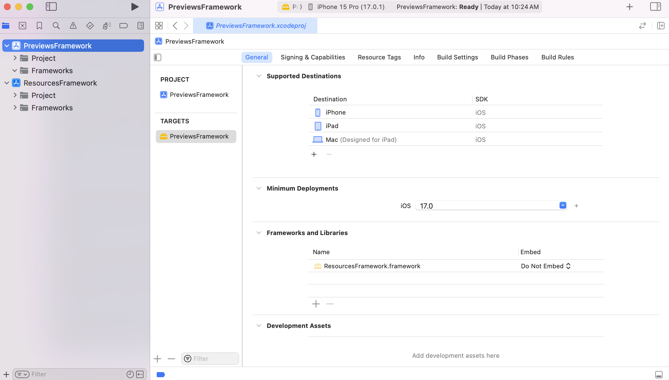Click the editor review swap arrows icon

(643, 26)
